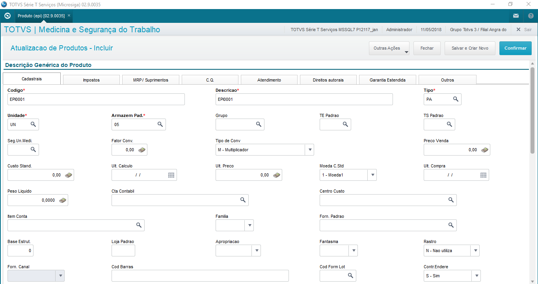Click the Descrição Genérica do Produto heading

coord(48,65)
